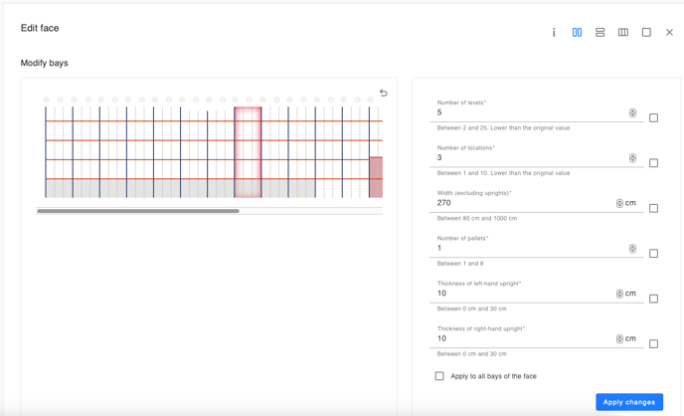Switch to the modify levels rows icon

coord(599,32)
